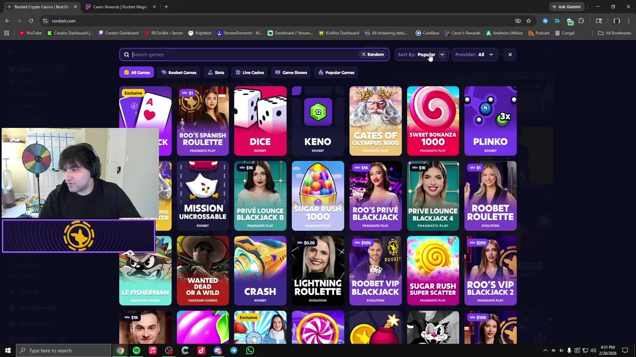Open the Windows Start menu

(x=7, y=351)
